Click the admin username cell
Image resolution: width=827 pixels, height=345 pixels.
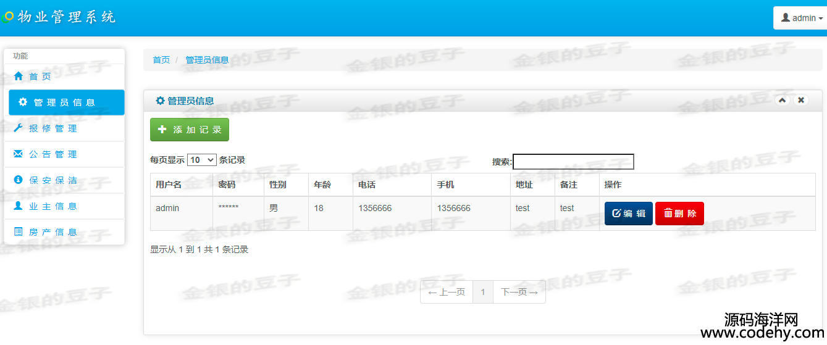[182, 214]
